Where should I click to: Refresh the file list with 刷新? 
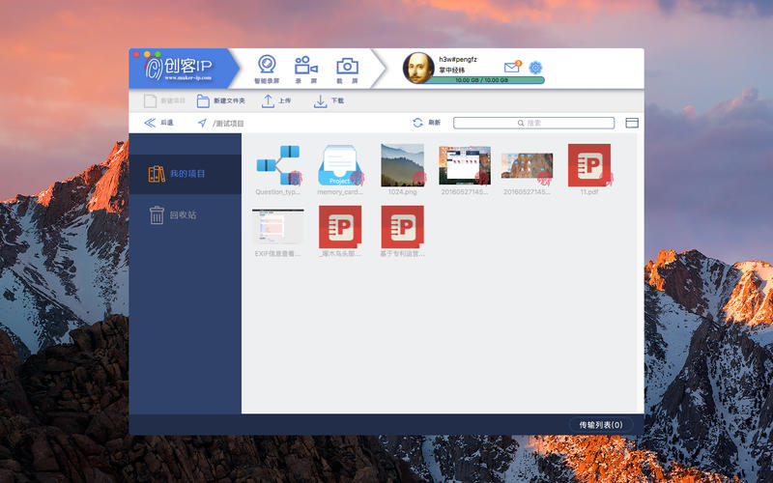click(x=426, y=123)
